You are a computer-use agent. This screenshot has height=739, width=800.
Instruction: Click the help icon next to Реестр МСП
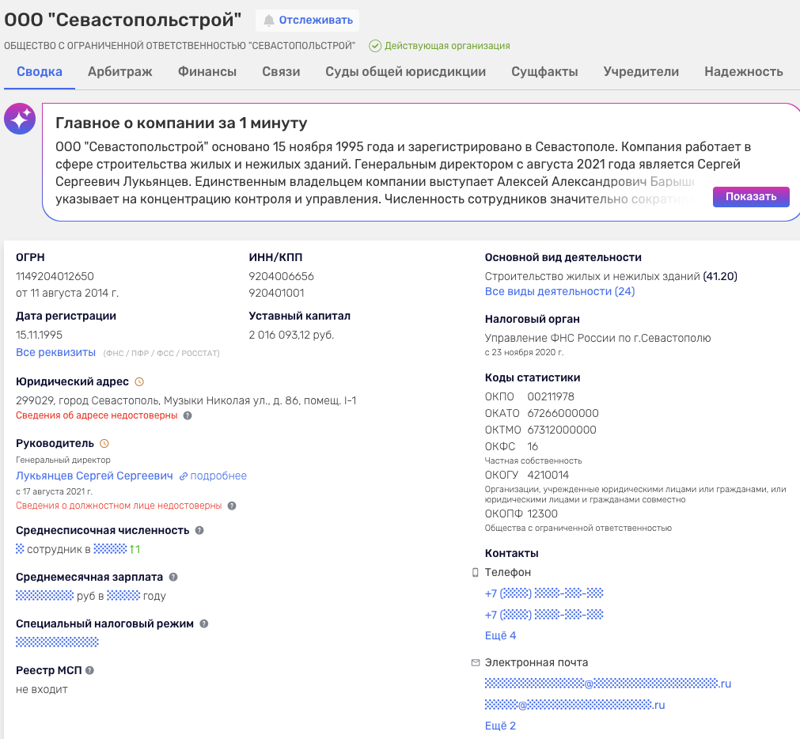coord(89,671)
